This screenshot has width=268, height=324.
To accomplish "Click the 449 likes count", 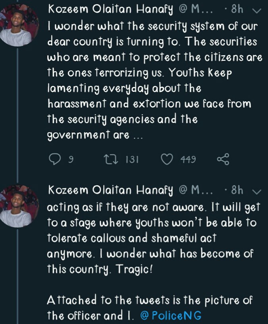I will click(188, 160).
